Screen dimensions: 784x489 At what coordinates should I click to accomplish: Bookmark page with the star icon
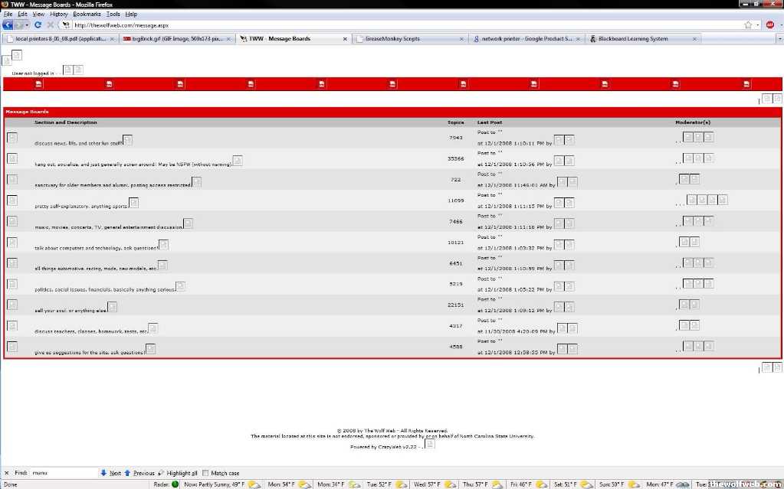[748, 24]
